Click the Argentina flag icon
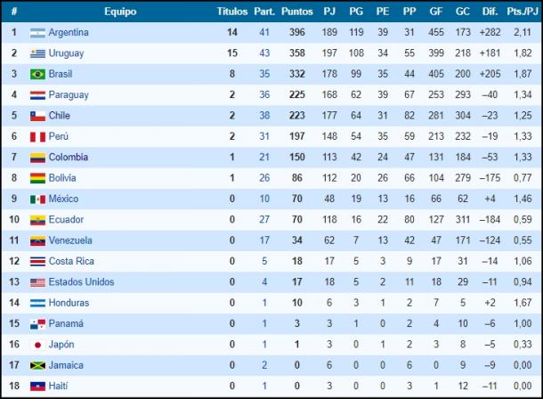Screen dimensions: 543x399 tap(37, 33)
